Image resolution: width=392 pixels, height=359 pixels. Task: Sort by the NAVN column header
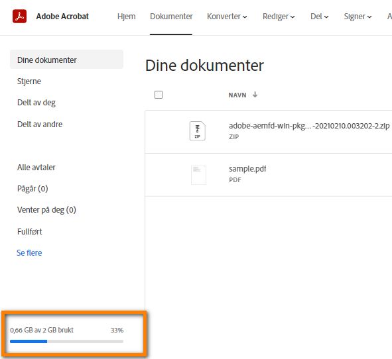click(237, 95)
